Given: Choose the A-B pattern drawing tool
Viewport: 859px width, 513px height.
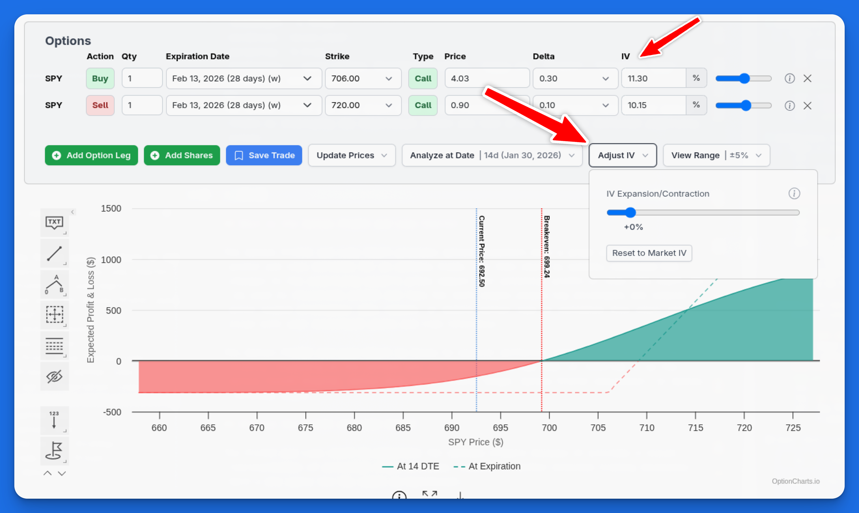Looking at the screenshot, I should (x=54, y=284).
